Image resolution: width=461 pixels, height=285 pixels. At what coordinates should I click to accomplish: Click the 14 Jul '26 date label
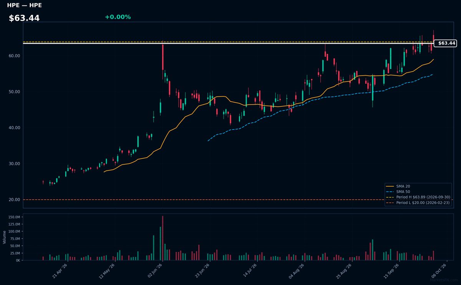click(x=249, y=271)
